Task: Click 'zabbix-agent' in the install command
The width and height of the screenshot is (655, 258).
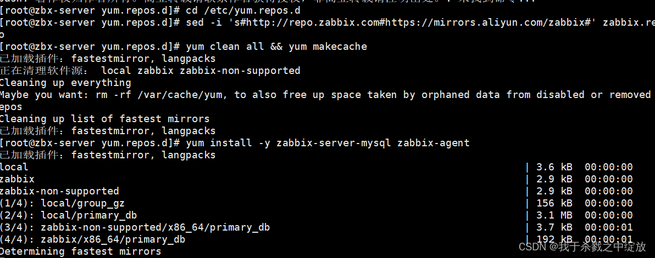Action: click(x=433, y=143)
